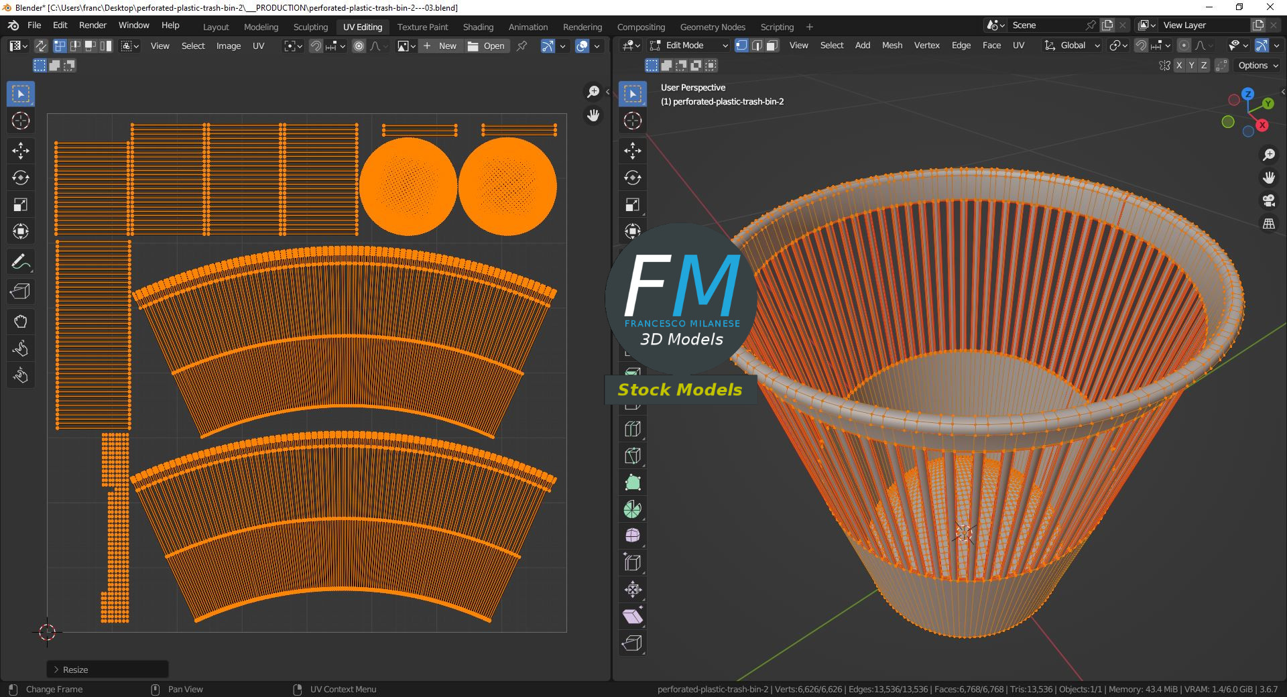1287x697 pixels.
Task: Toggle X axis mesh mirror
Action: 1179,65
